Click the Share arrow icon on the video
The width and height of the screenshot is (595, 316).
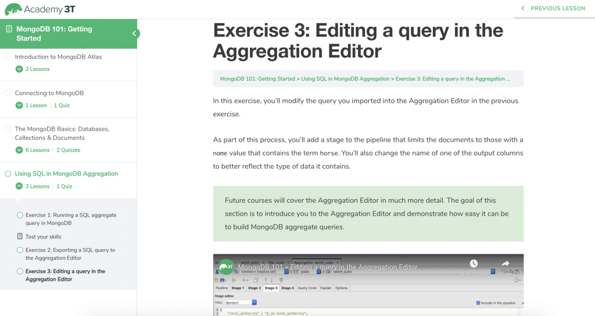pyautogui.click(x=505, y=263)
